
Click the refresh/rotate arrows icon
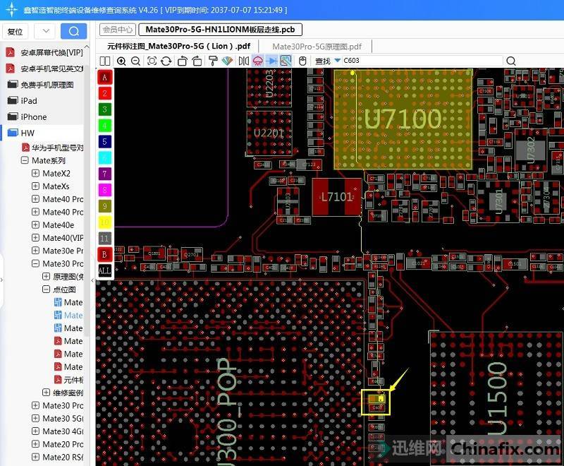pyautogui.click(x=167, y=61)
